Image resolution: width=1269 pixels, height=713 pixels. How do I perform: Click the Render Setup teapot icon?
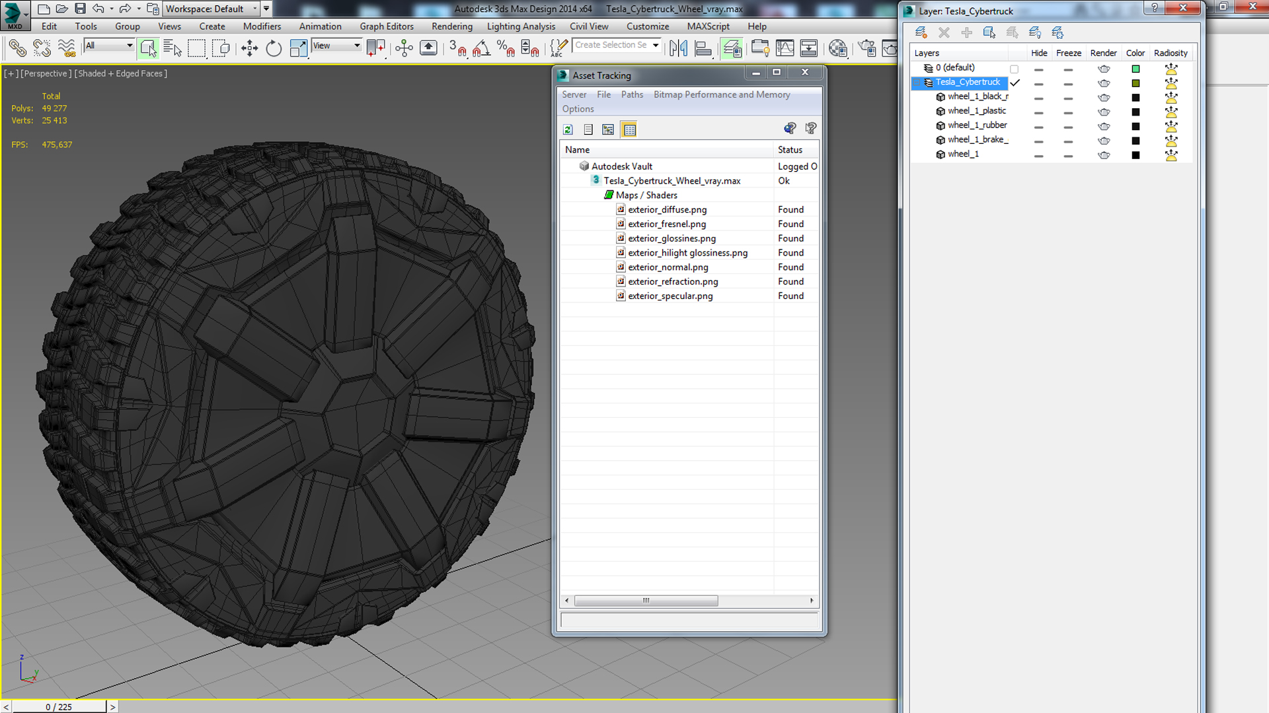(866, 48)
